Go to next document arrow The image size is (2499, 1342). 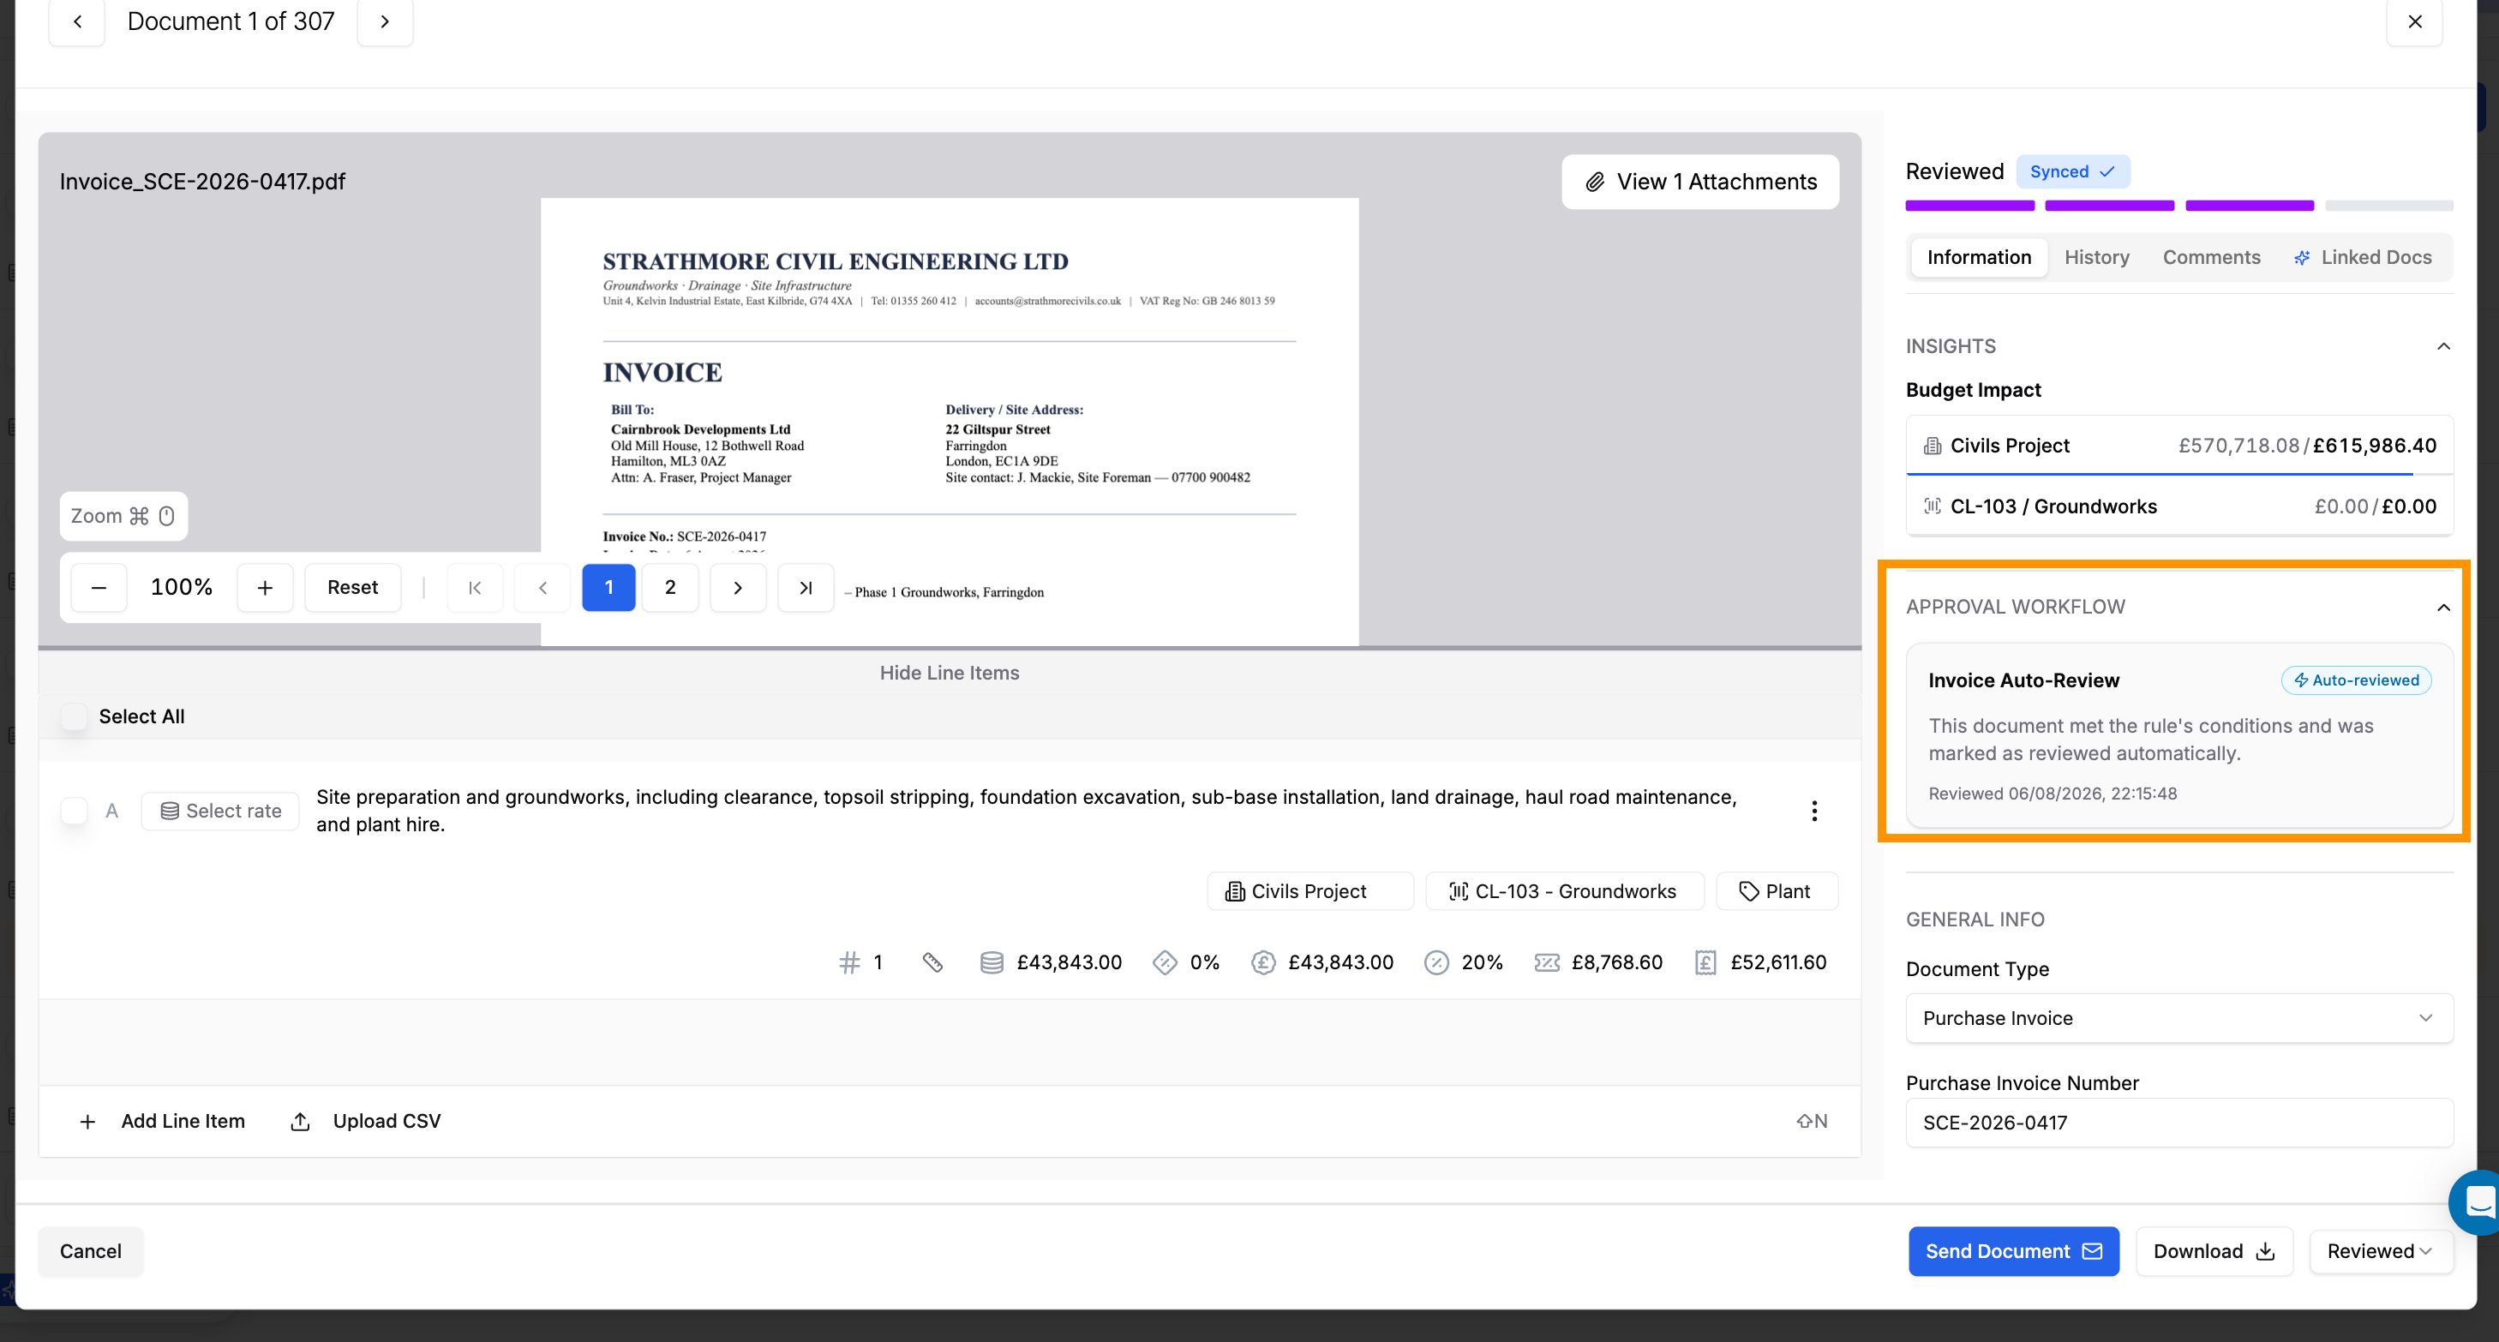tap(385, 21)
